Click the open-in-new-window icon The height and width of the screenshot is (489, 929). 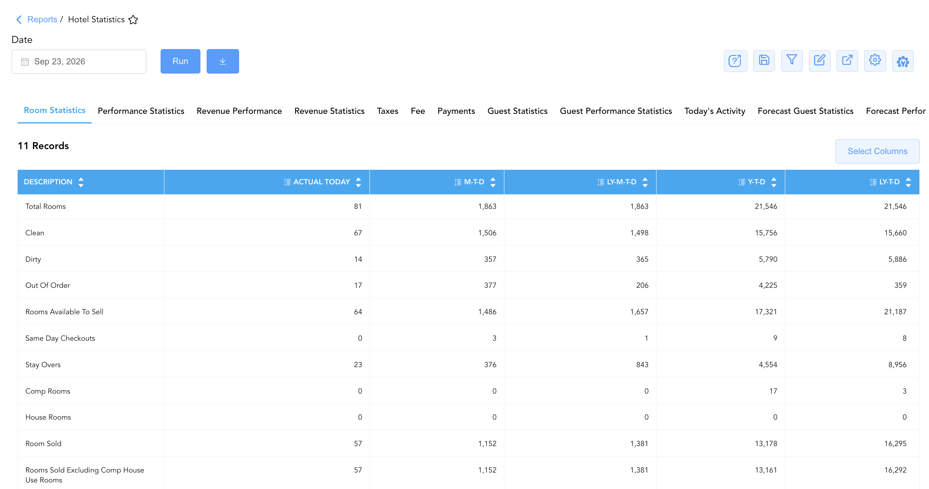[x=847, y=61]
